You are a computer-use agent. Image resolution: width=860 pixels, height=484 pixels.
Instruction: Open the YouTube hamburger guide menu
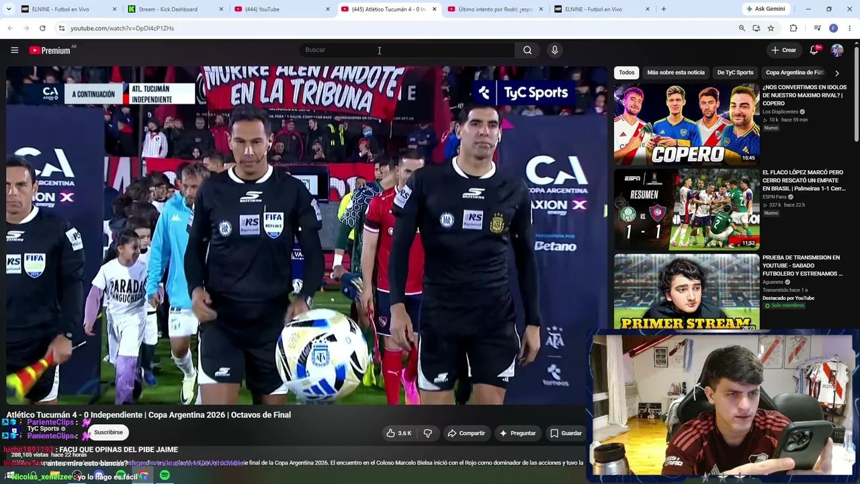pyautogui.click(x=14, y=50)
